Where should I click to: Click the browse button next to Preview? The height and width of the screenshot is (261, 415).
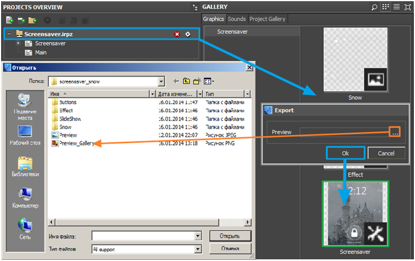coord(394,132)
